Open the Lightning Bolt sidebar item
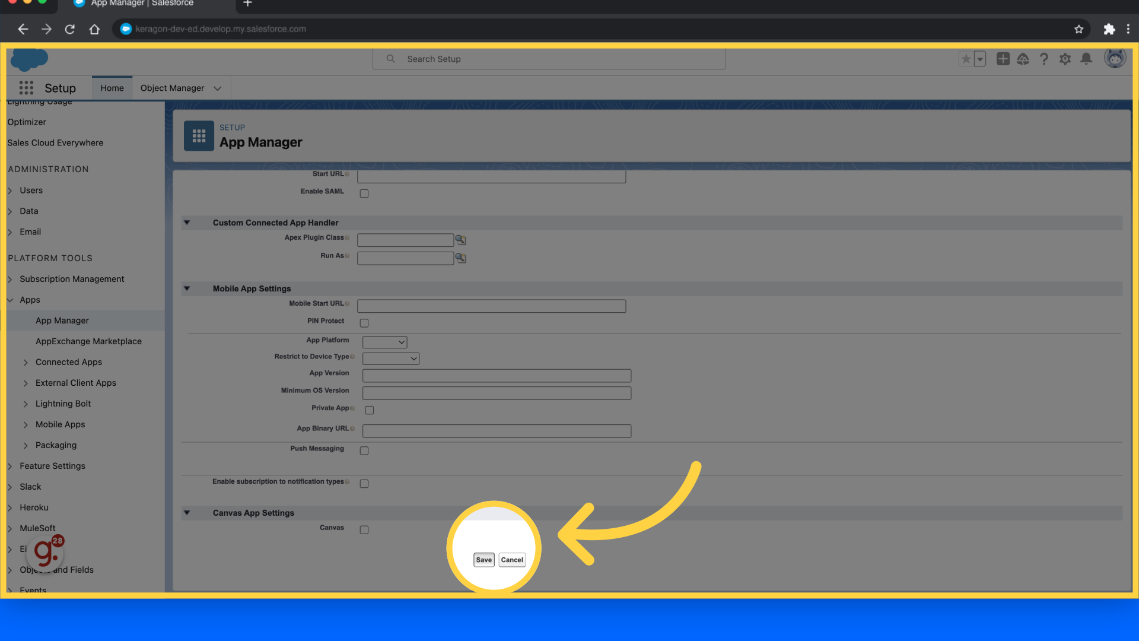This screenshot has height=641, width=1139. (63, 404)
